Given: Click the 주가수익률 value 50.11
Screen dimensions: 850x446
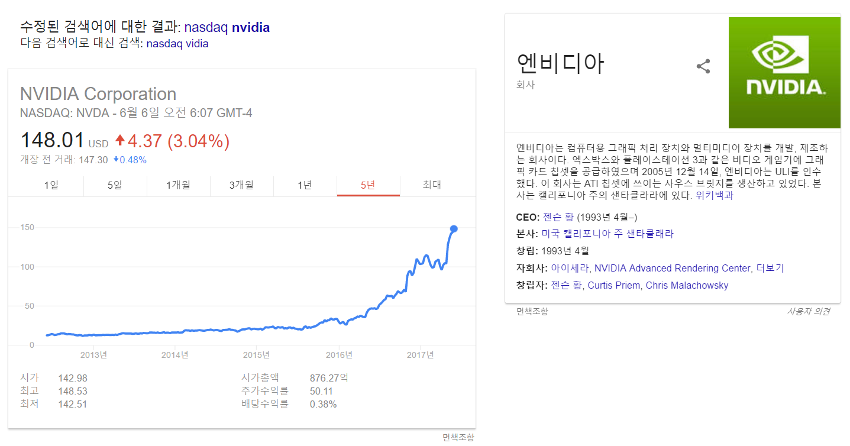Looking at the screenshot, I should [321, 391].
